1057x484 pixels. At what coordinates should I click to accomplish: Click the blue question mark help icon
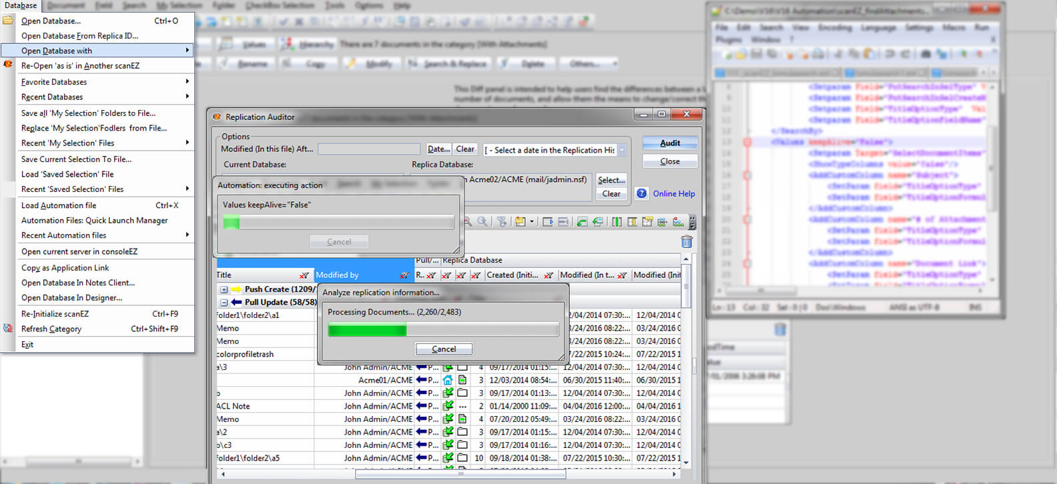click(x=641, y=193)
